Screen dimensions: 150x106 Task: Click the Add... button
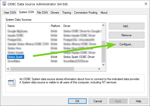(x=127, y=26)
